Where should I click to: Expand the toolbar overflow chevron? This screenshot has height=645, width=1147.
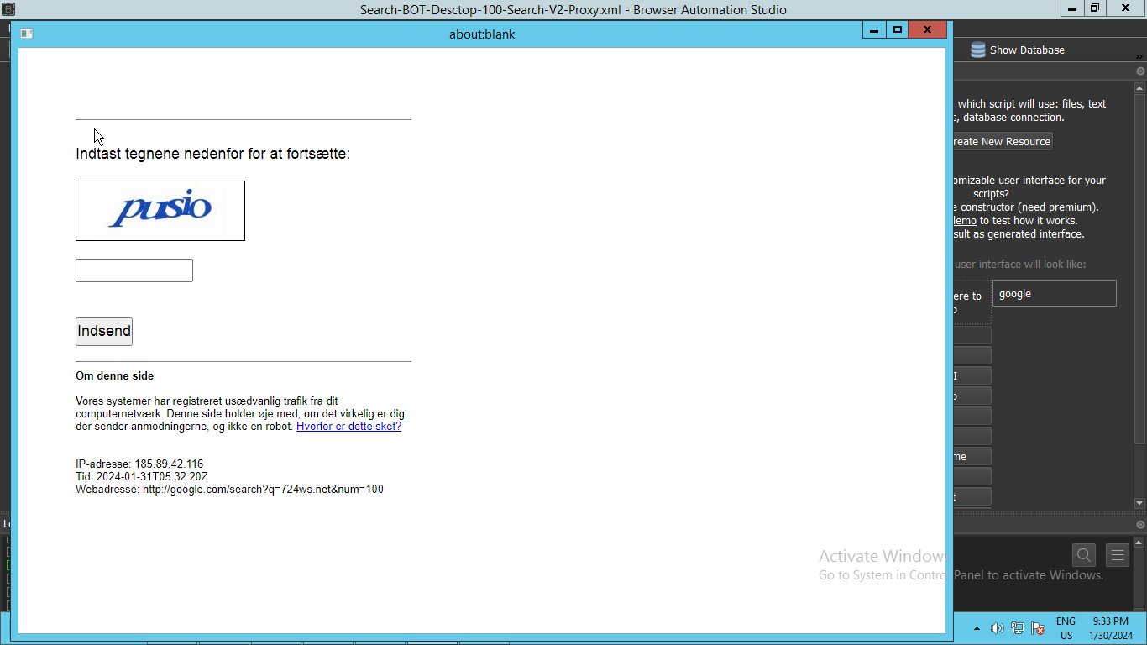pyautogui.click(x=1139, y=56)
